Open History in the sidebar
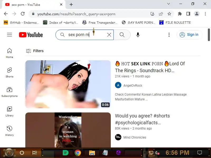The height and width of the screenshot is (158, 211). tap(9, 131)
